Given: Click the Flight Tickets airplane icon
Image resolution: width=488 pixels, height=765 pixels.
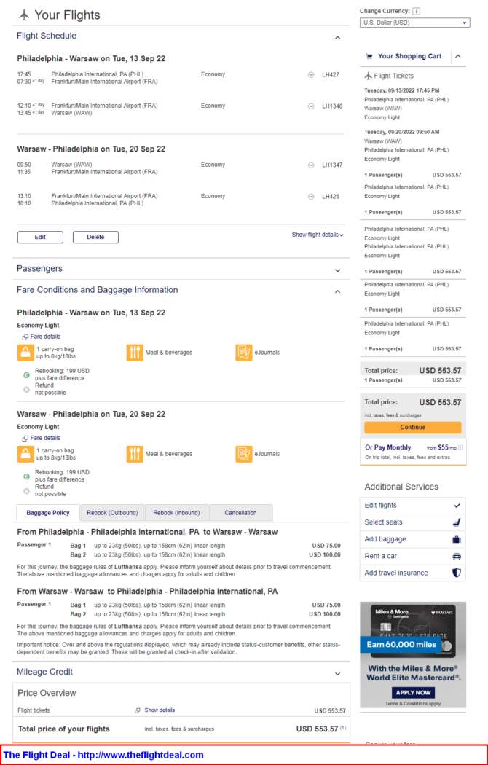Looking at the screenshot, I should pyautogui.click(x=368, y=76).
